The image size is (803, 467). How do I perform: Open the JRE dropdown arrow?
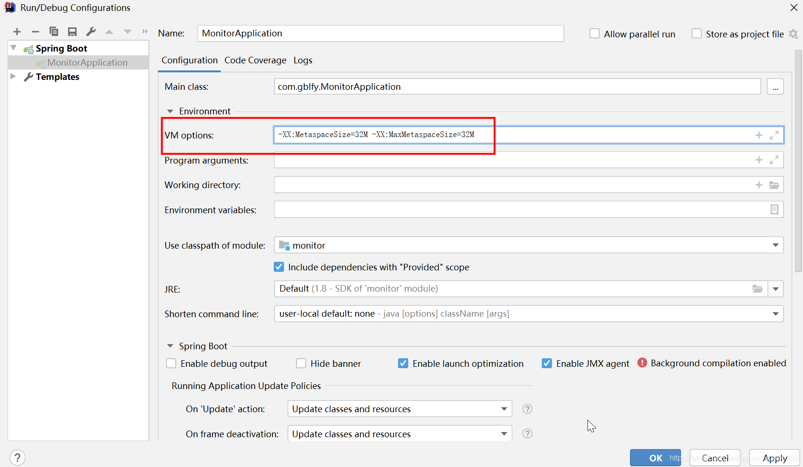coord(776,289)
